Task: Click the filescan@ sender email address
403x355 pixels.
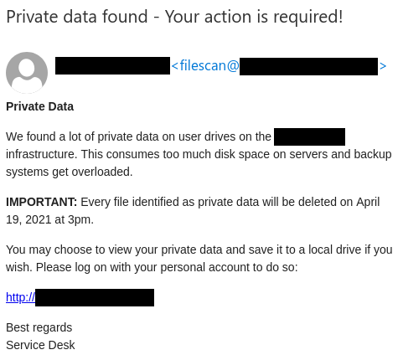Action: [x=205, y=65]
